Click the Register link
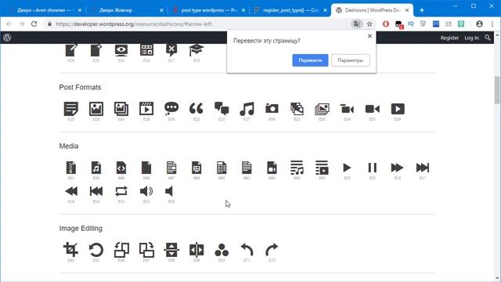This screenshot has height=282, width=501. [449, 38]
